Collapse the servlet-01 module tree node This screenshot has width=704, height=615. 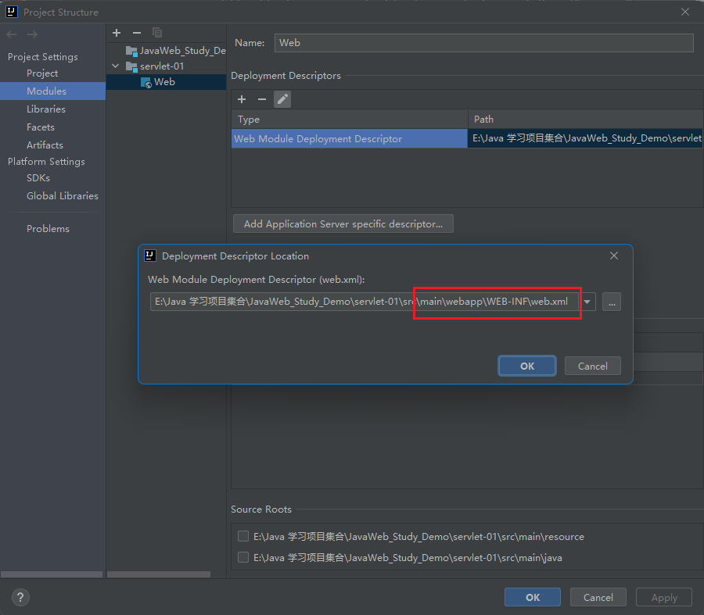(116, 66)
